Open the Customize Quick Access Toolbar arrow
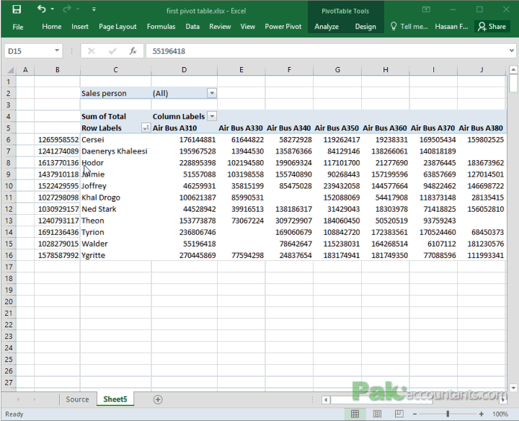 (x=94, y=9)
